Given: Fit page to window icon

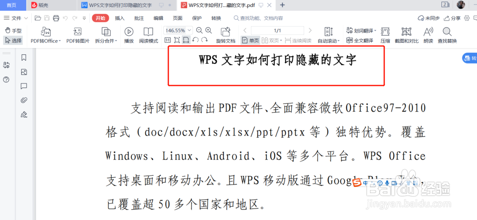Looking at the screenshot, I should [x=177, y=40].
